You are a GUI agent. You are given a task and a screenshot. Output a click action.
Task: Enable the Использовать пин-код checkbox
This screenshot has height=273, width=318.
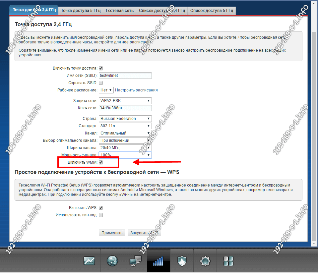click(101, 215)
